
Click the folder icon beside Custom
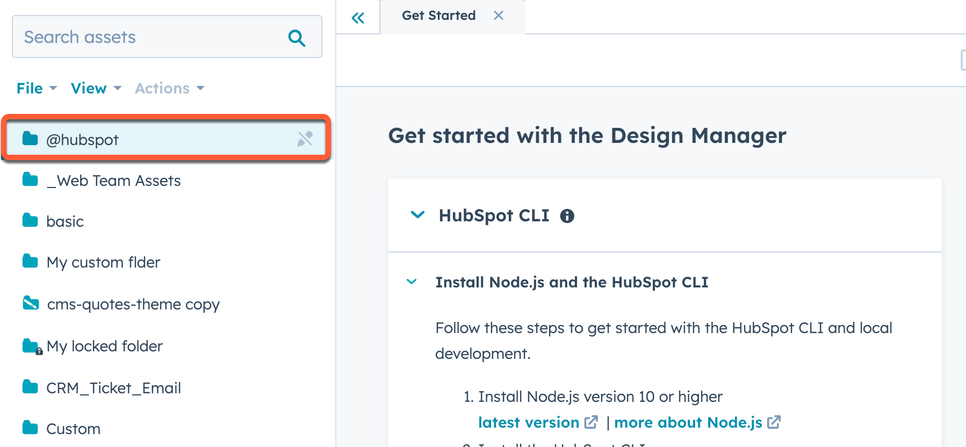pos(30,428)
